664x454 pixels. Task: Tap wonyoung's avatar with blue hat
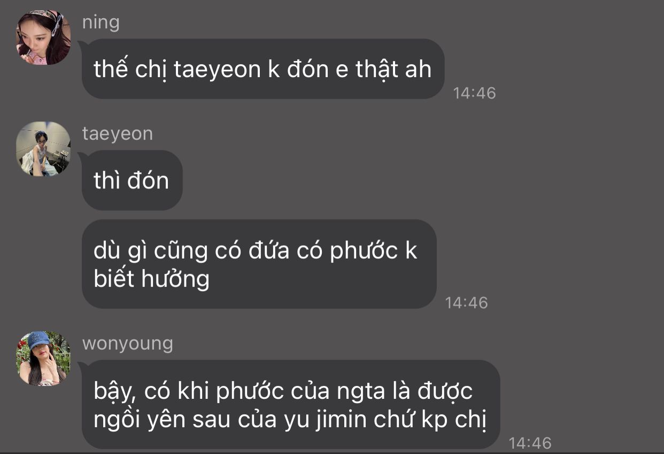43,358
